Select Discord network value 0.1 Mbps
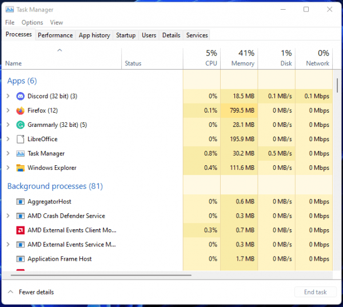The image size is (343, 307). tap(317, 96)
